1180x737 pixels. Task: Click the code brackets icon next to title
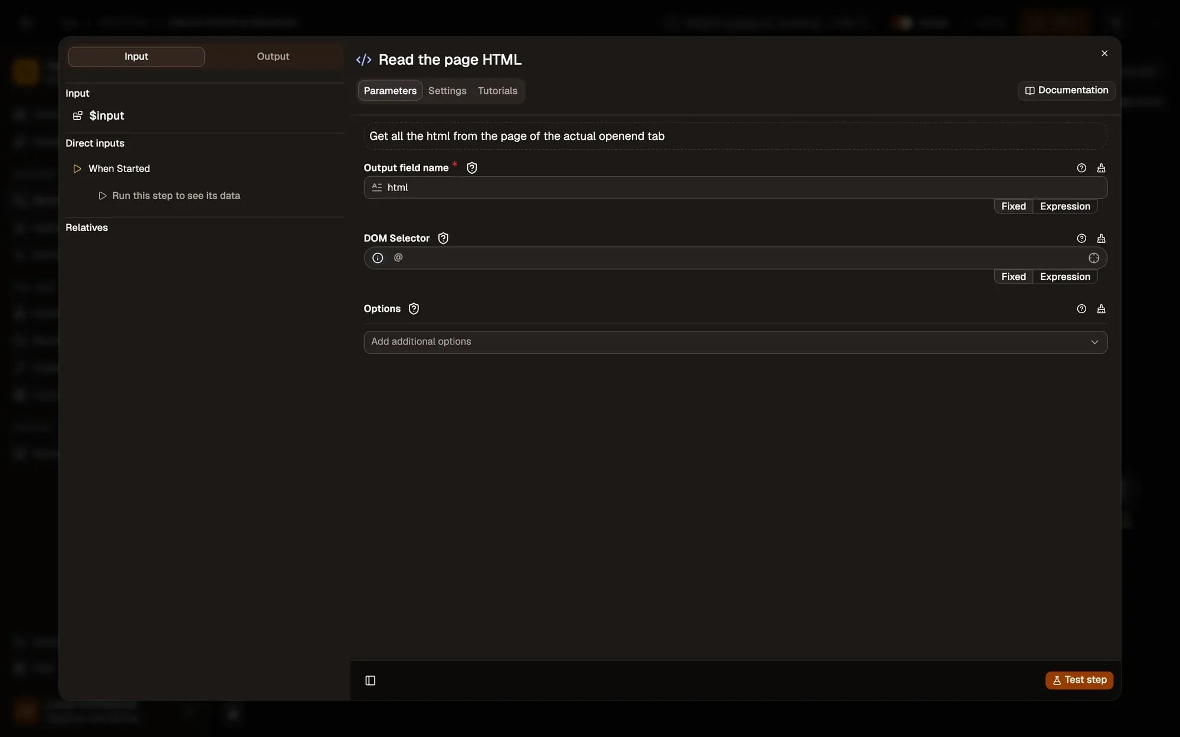click(363, 60)
